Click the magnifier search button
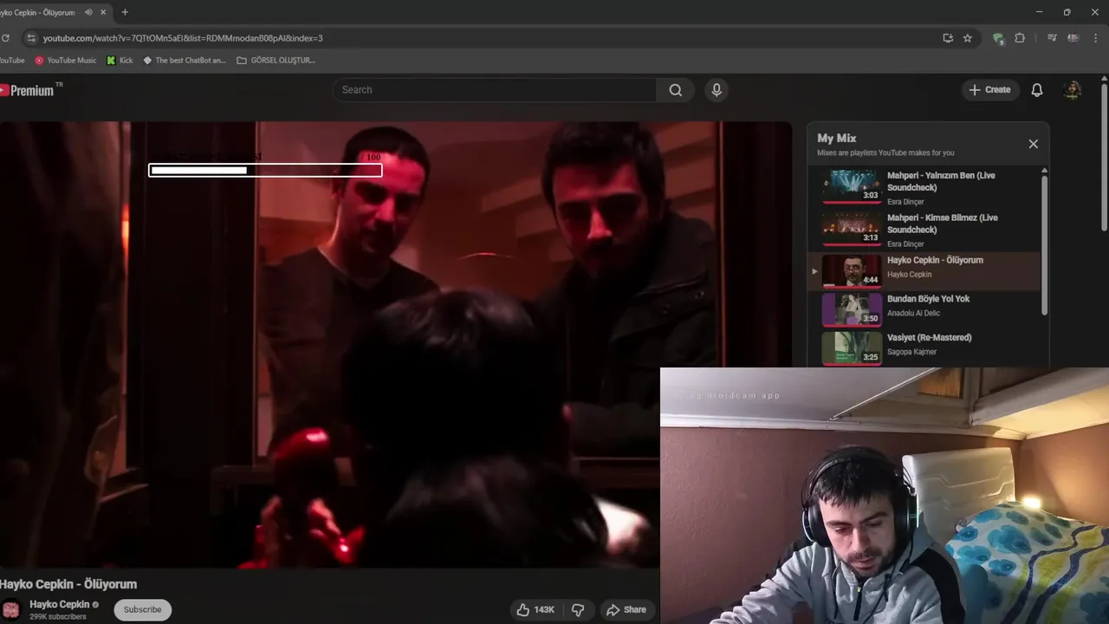 click(x=676, y=90)
